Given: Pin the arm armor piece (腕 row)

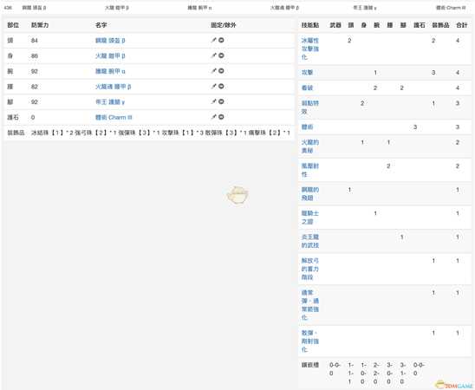Looking at the screenshot, I should [x=214, y=71].
